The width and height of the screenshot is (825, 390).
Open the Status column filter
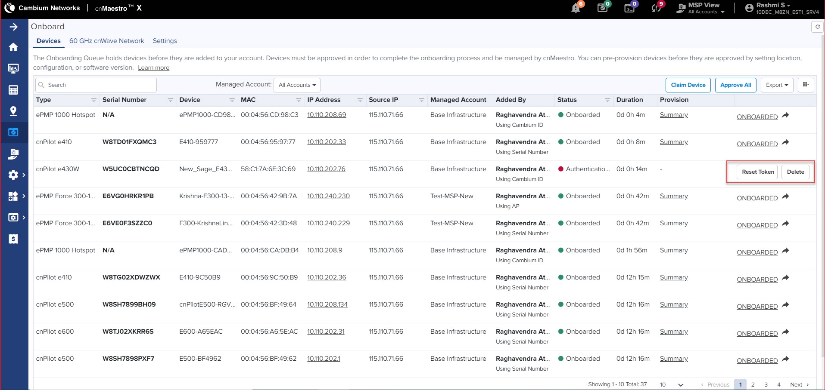coord(607,100)
